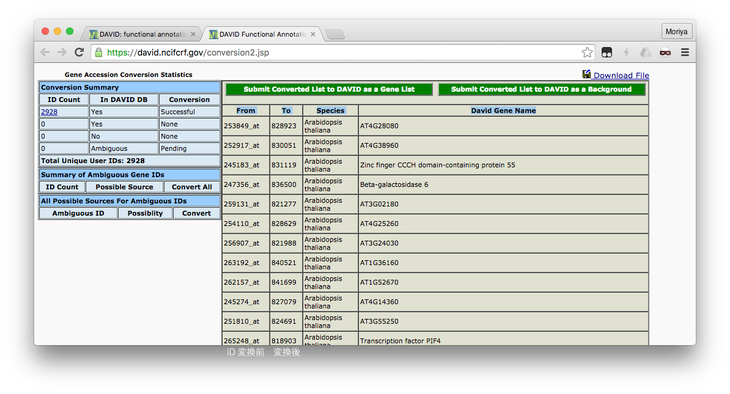Viewport: 730px width, 394px height.
Task: Click the 828923 To cell
Action: (x=286, y=126)
